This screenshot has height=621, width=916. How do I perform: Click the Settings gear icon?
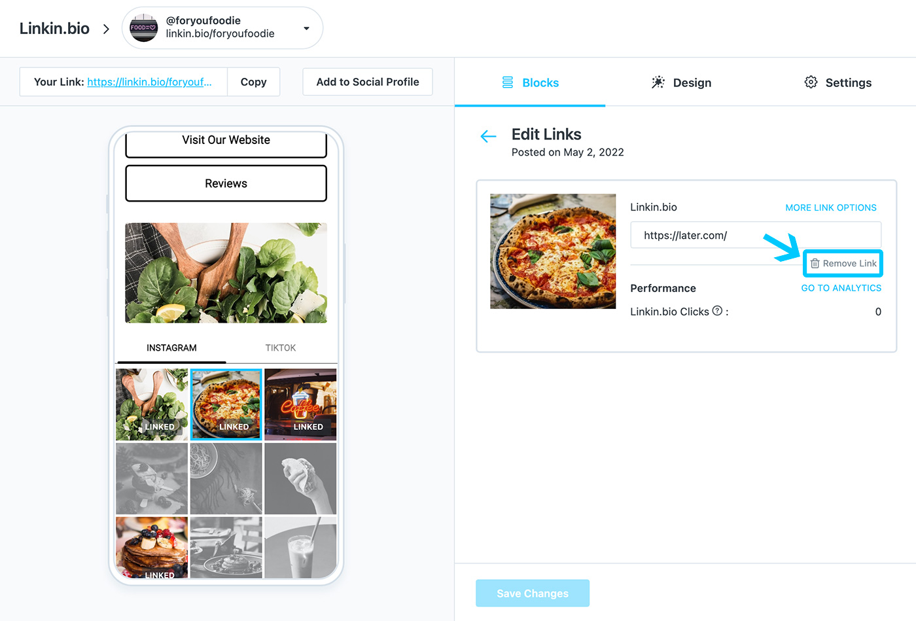click(811, 82)
